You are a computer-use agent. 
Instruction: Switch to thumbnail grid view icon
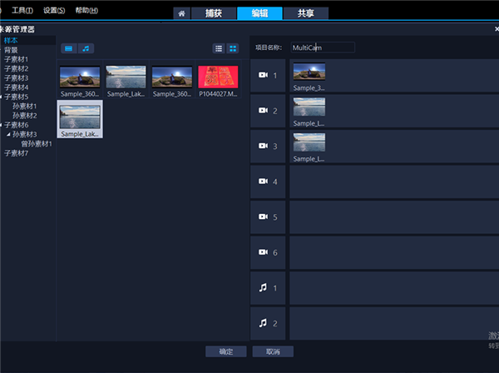[x=233, y=48]
